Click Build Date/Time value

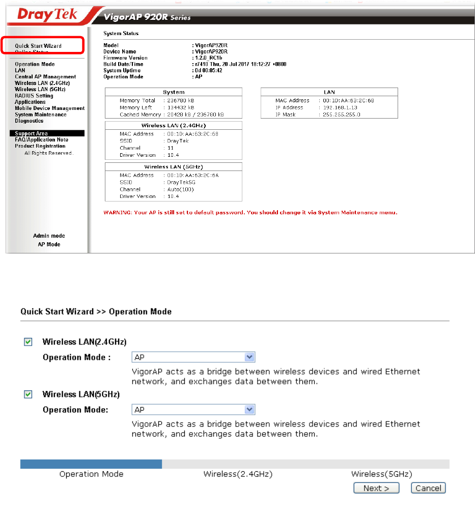pyautogui.click(x=241, y=64)
